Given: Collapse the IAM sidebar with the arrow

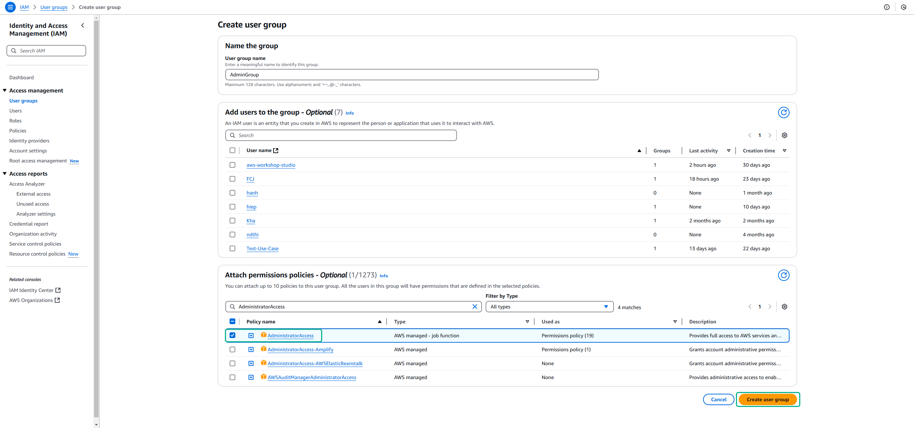Looking at the screenshot, I should click(x=83, y=25).
